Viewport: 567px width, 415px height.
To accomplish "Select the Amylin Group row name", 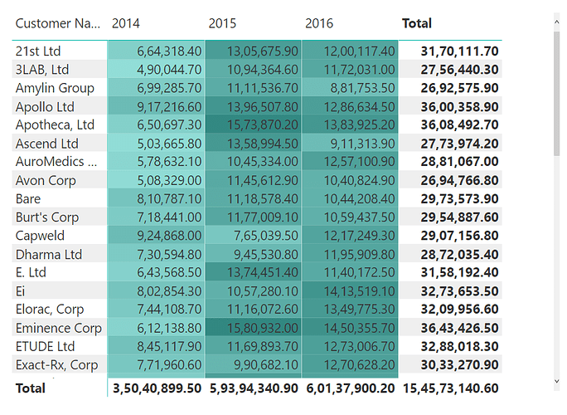I will [55, 88].
